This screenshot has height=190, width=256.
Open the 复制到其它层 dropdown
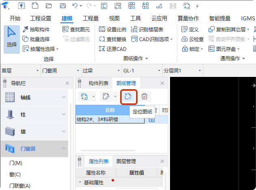pos(248,29)
